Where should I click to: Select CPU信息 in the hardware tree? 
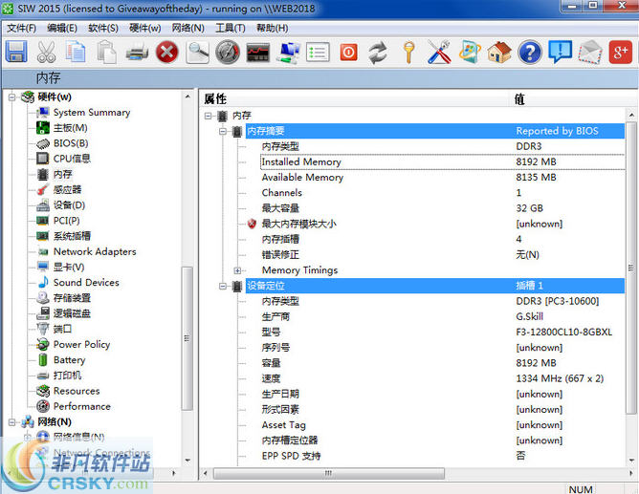click(72, 159)
